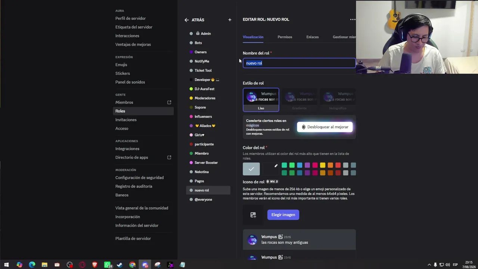Click the Elegir imagen button
Image resolution: width=478 pixels, height=269 pixels.
coord(283,215)
